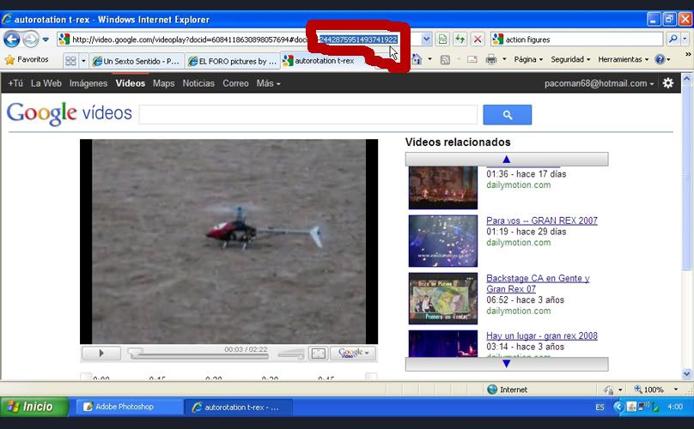Select the 'autorotation t-rex' tab
Viewport: 694px width, 429px height.
(325, 61)
